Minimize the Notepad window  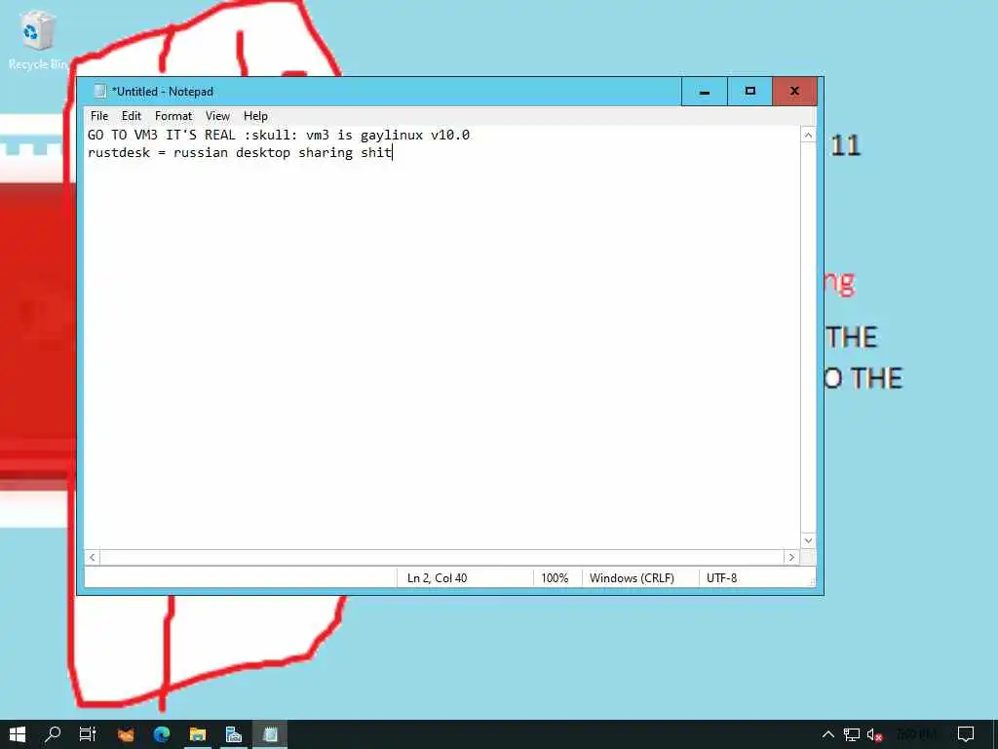(704, 92)
